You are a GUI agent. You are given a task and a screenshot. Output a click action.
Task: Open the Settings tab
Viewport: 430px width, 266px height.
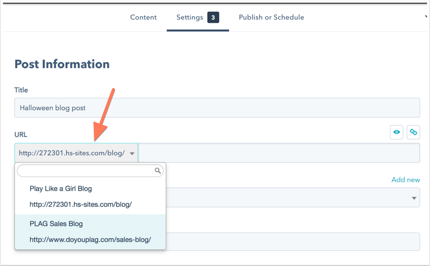click(x=190, y=17)
